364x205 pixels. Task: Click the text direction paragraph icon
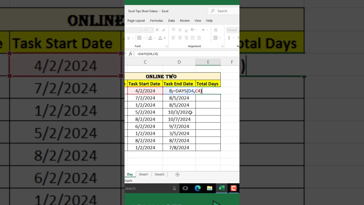click(x=203, y=30)
